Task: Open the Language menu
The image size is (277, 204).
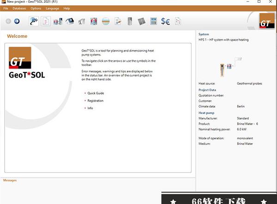Action: (52, 8)
